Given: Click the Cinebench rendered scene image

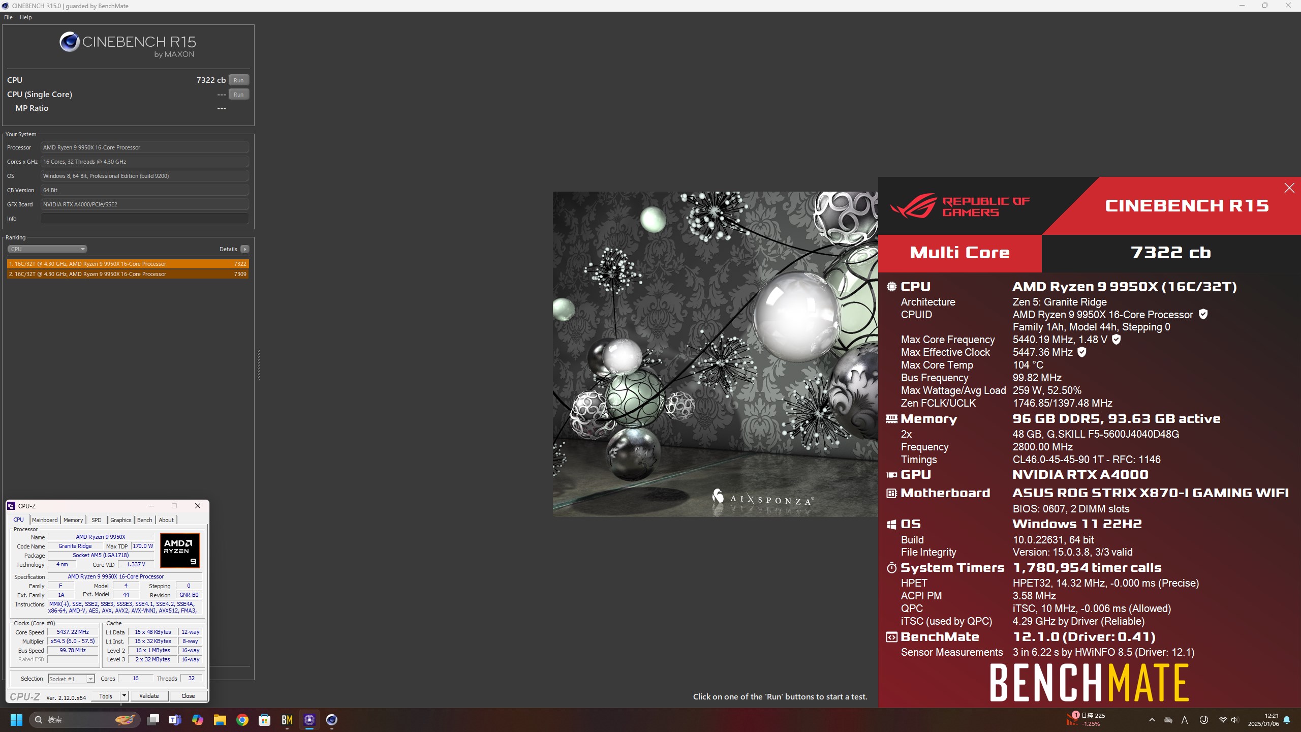Looking at the screenshot, I should pos(715,354).
